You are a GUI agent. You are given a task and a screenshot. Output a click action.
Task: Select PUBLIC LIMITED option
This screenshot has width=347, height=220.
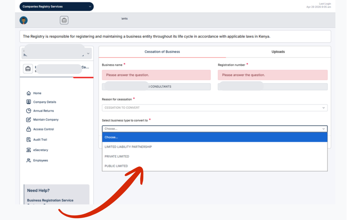pos(215,166)
